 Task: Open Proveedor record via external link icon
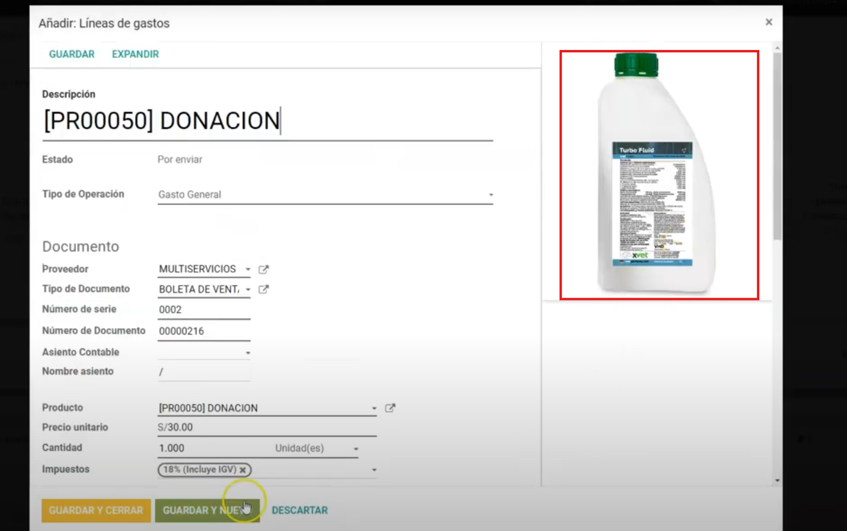click(x=263, y=269)
